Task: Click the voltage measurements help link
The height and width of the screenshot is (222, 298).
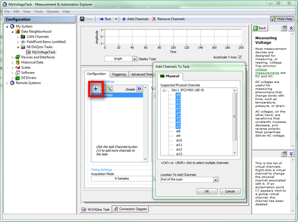Action: (267, 71)
